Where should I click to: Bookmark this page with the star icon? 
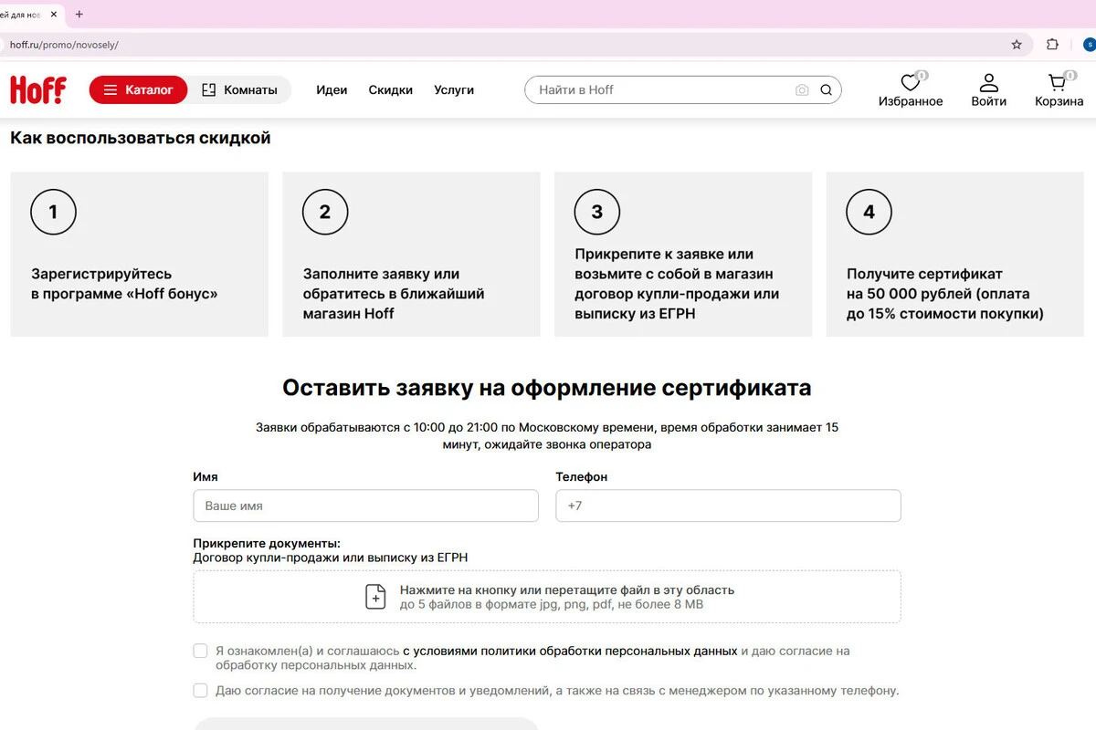(x=1017, y=44)
